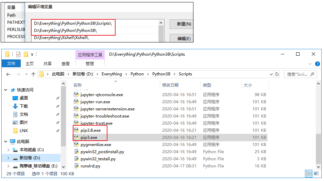The height and width of the screenshot is (181, 324).
Task: Switch to large icons view layout
Action: (316, 174)
